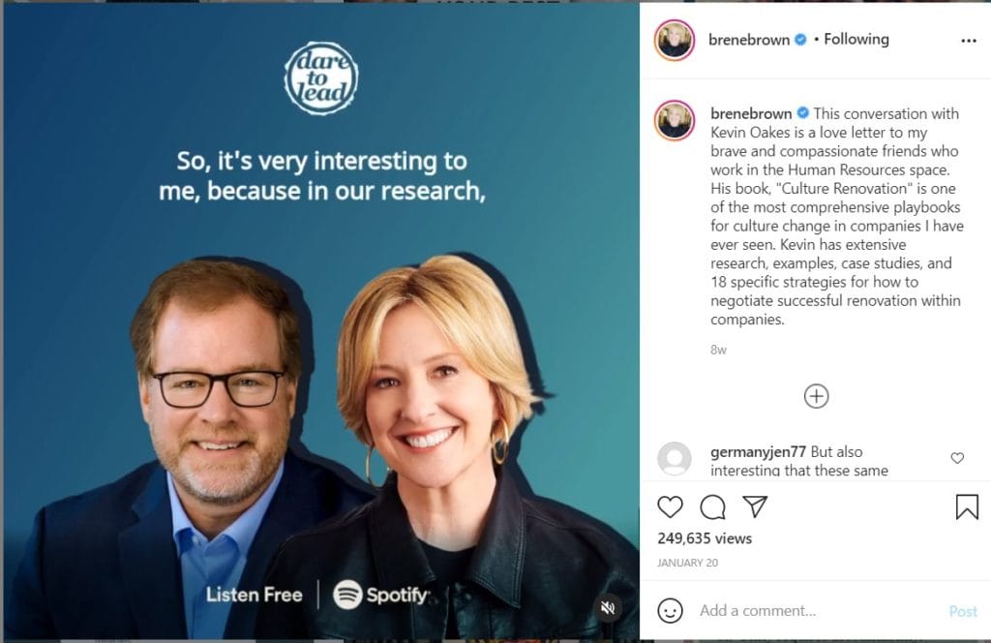The image size is (991, 643).
Task: Open the three-dot more options menu
Action: [x=968, y=41]
